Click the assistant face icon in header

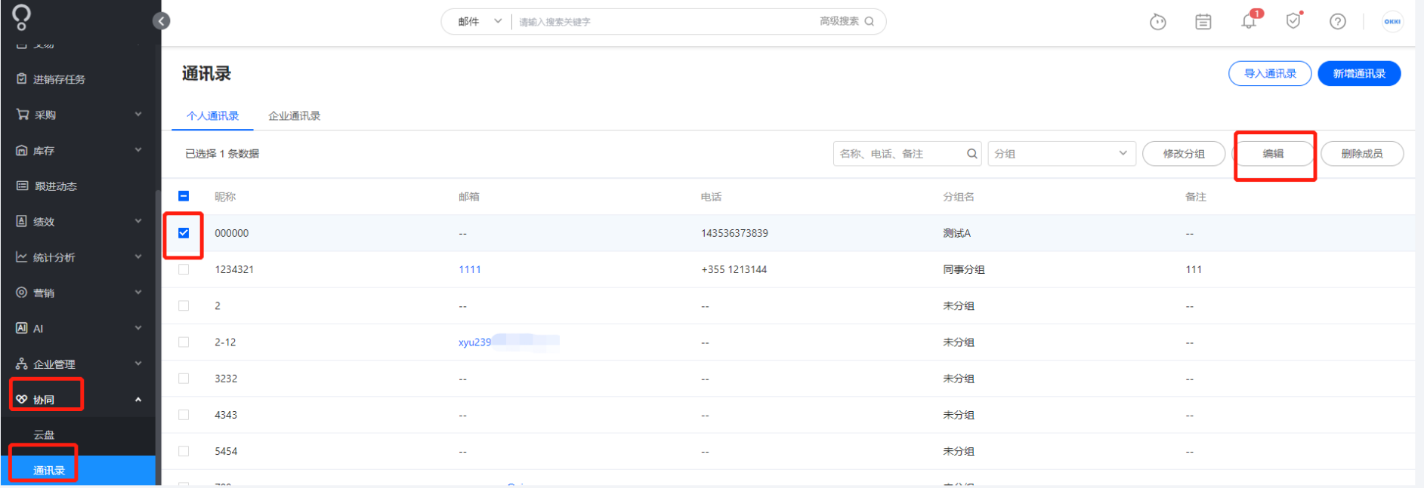click(1158, 22)
